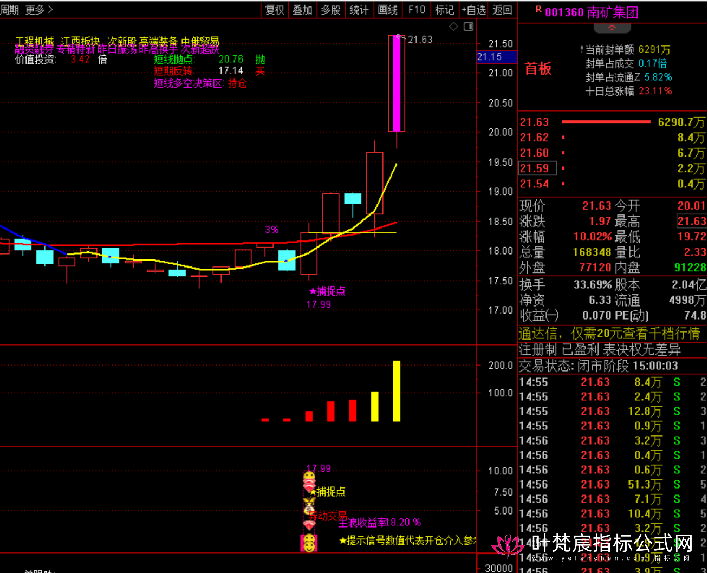Expand the 更多 options
The height and width of the screenshot is (573, 708).
(x=39, y=10)
